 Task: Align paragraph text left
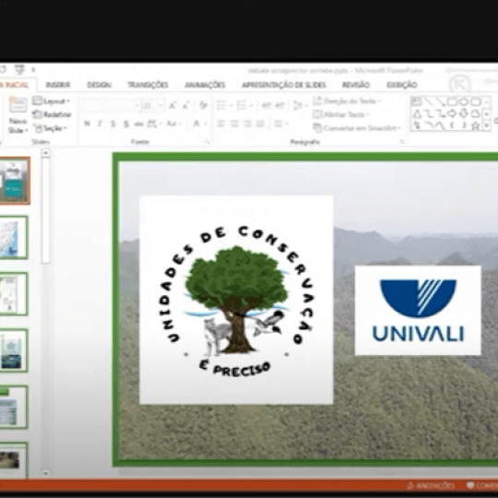[220, 124]
